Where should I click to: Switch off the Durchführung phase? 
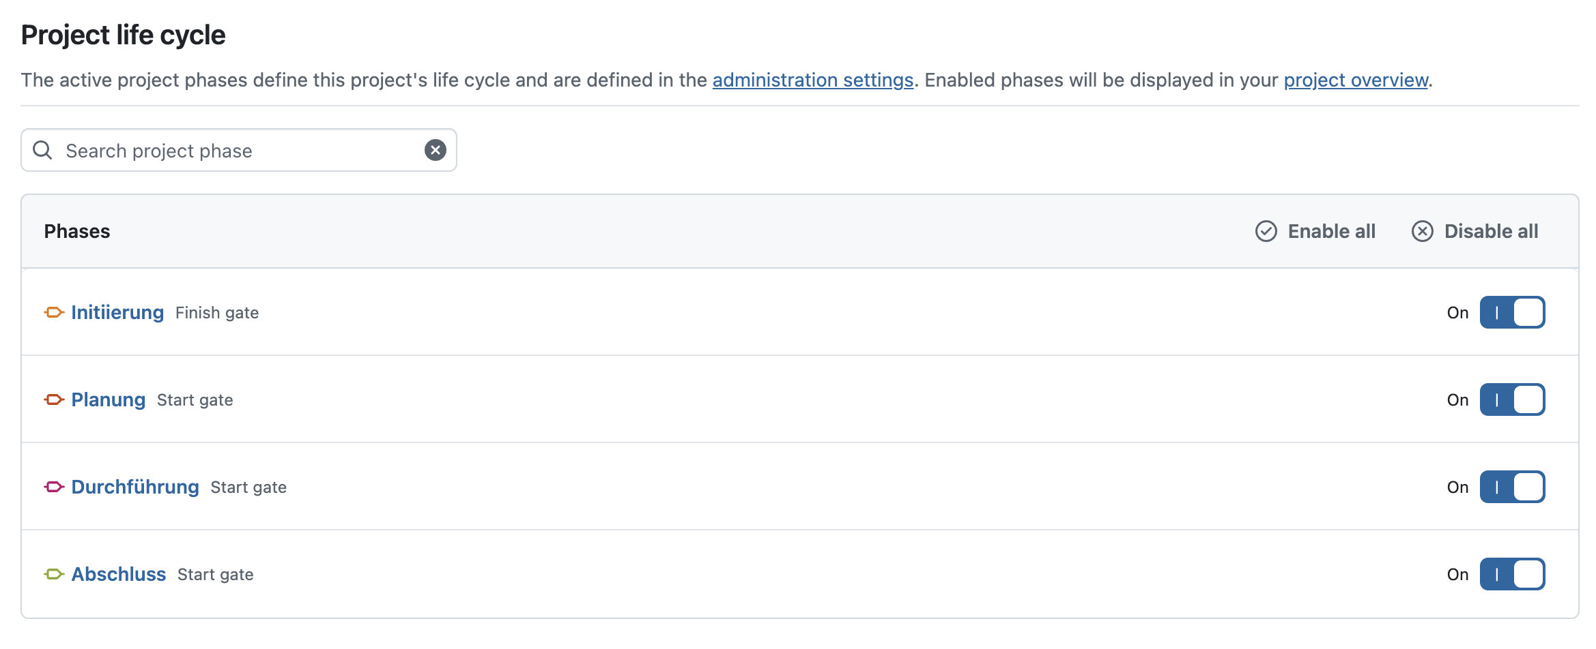pyautogui.click(x=1513, y=487)
